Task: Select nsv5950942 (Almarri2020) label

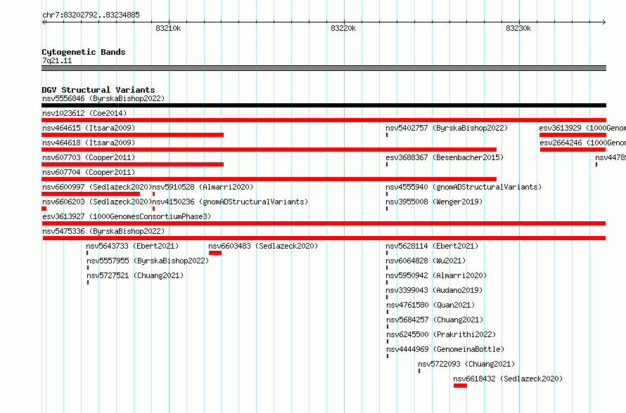Action: point(436,275)
